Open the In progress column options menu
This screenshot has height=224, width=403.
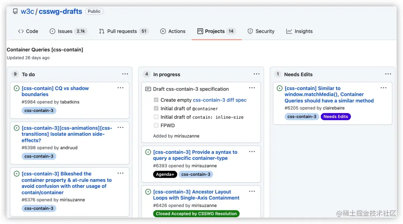click(x=256, y=74)
